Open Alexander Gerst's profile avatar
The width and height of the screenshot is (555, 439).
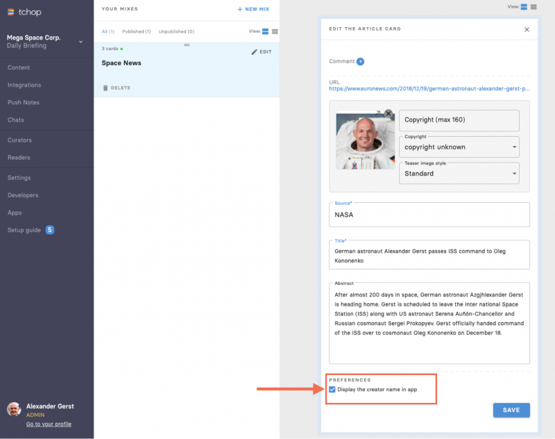pyautogui.click(x=15, y=410)
